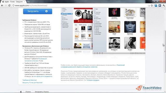
Task: Click the Требования Windows heading
Action: click(x=29, y=20)
